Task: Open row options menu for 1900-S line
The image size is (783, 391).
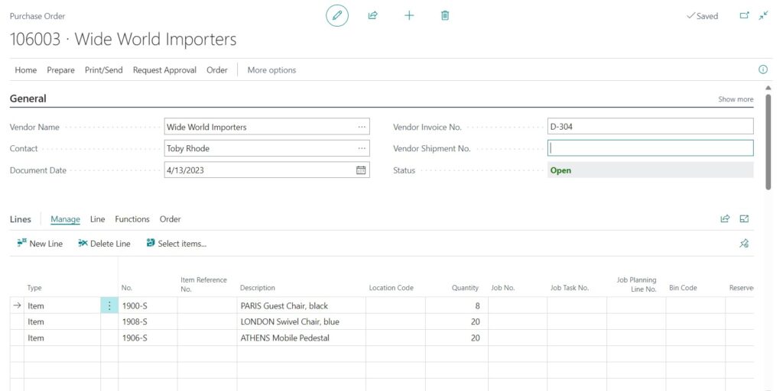Action: pyautogui.click(x=109, y=305)
